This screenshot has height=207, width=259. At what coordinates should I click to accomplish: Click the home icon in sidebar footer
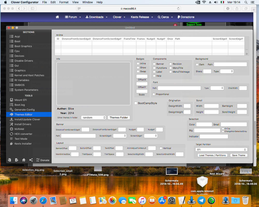tap(24, 160)
